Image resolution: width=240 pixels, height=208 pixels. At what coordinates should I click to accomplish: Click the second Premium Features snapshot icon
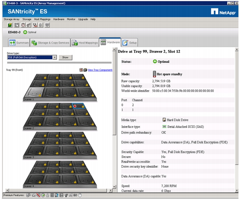coord(34,195)
